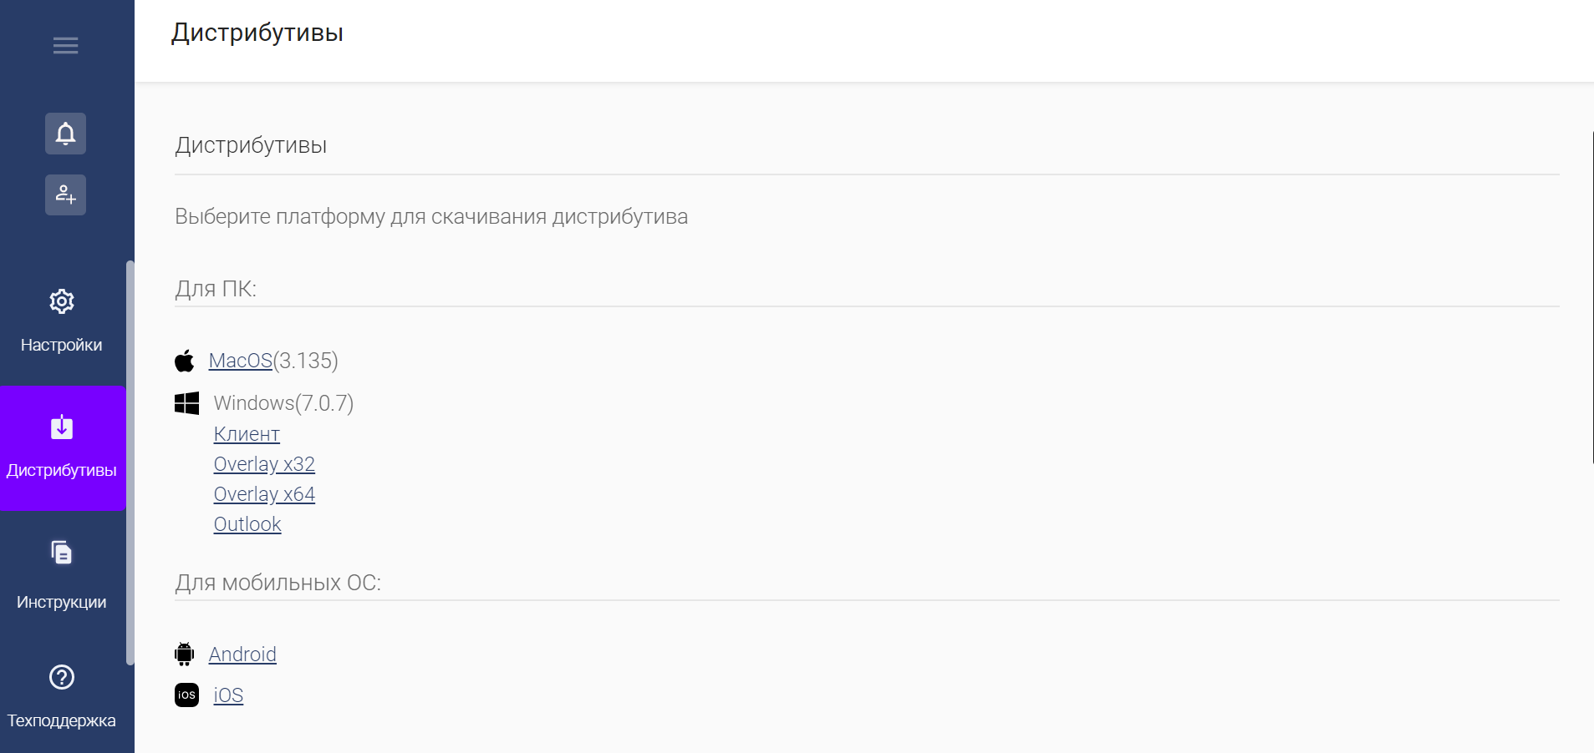
Task: Open the iOS download link
Action: (228, 695)
